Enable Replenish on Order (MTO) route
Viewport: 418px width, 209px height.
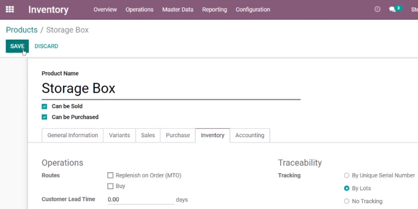click(x=110, y=176)
